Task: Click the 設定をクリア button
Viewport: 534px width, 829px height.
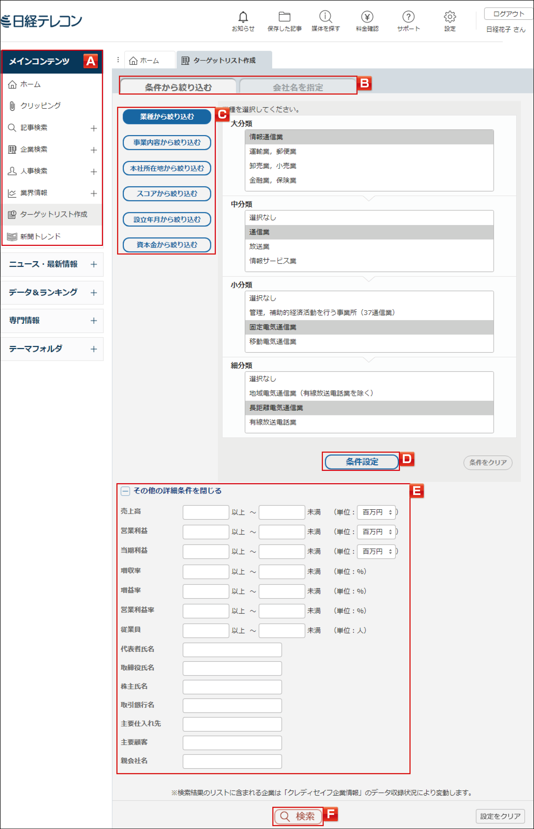Action: tap(500, 816)
